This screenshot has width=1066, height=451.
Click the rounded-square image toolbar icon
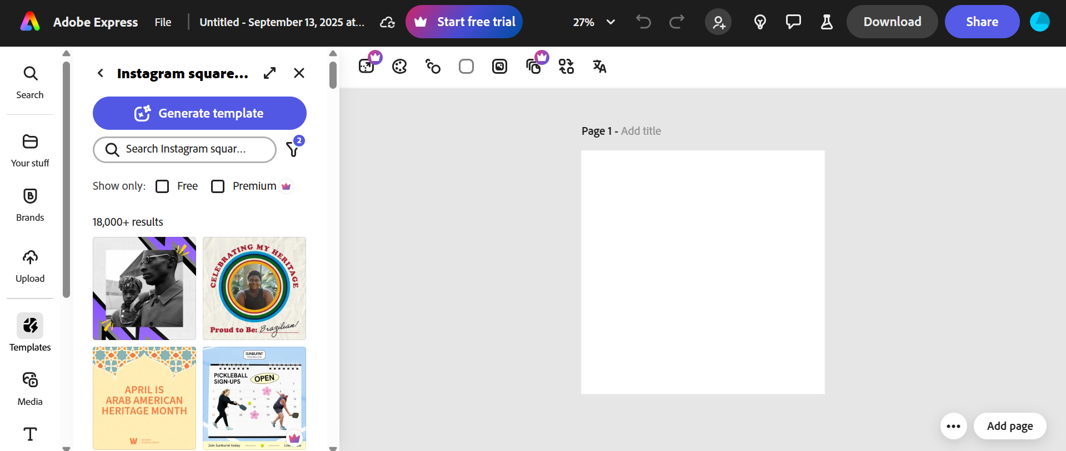point(500,67)
